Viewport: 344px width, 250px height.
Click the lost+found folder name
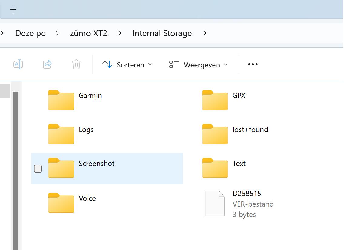[250, 130]
